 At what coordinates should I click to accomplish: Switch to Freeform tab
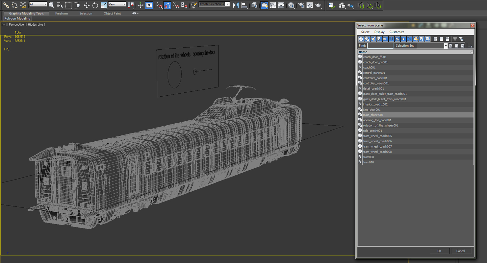[x=62, y=13]
